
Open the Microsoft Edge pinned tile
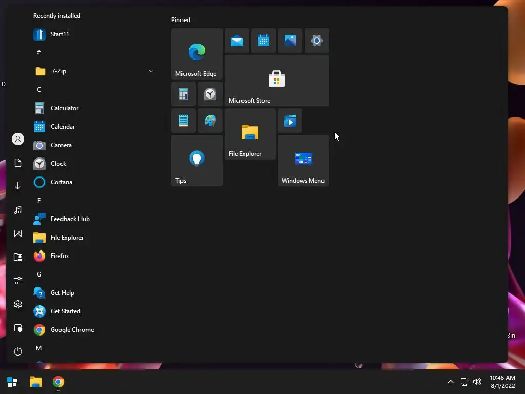tap(196, 53)
